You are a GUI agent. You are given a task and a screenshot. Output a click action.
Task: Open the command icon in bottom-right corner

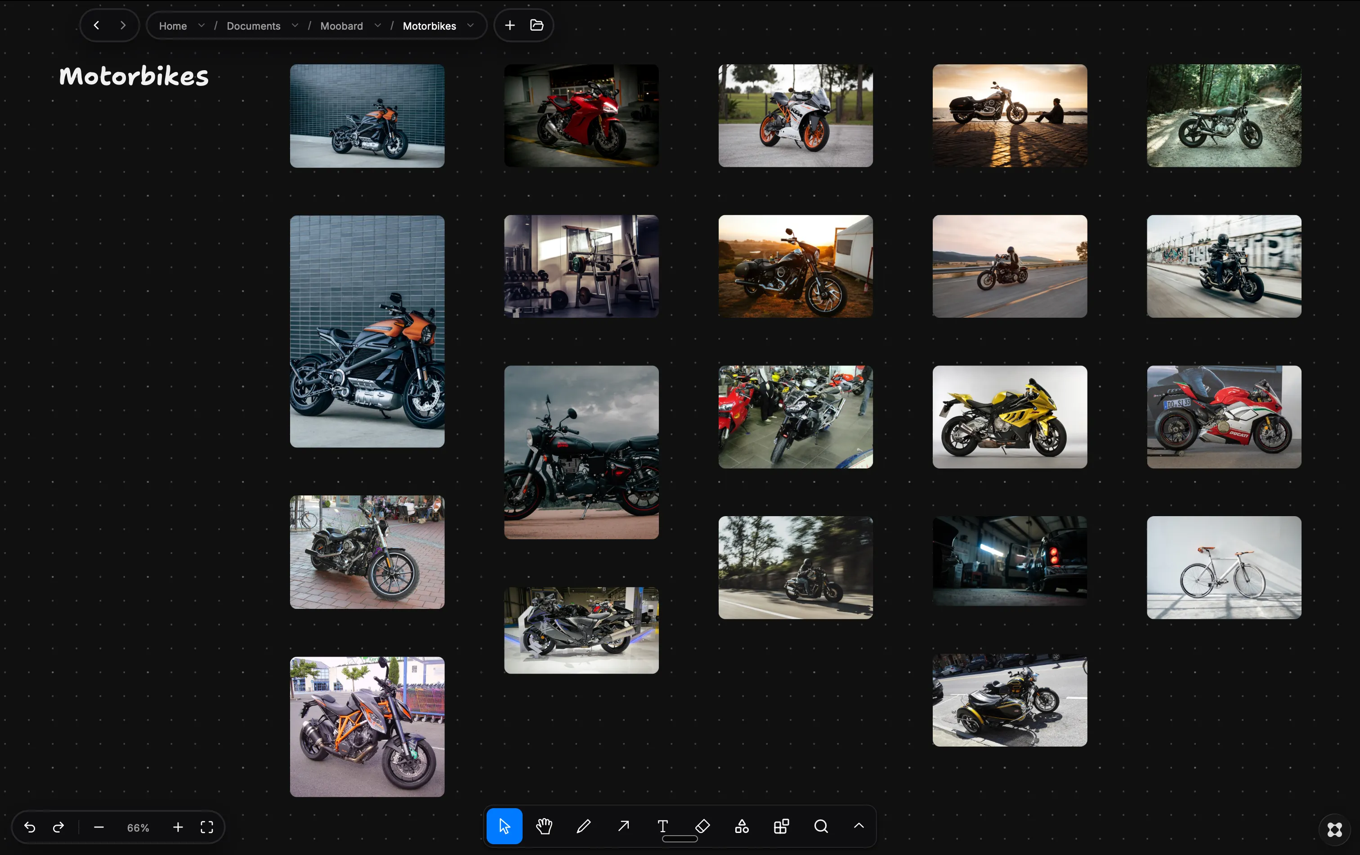(x=1334, y=829)
